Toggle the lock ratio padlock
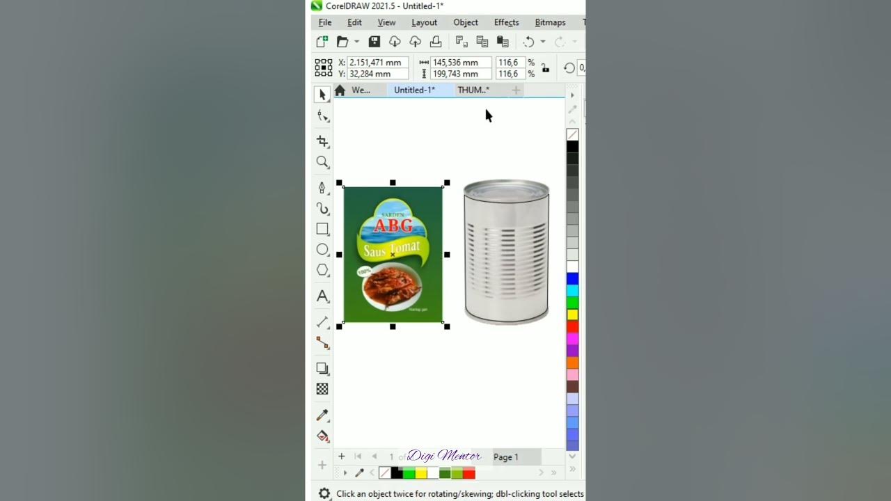Viewport: 891px width, 501px height. coord(545,68)
